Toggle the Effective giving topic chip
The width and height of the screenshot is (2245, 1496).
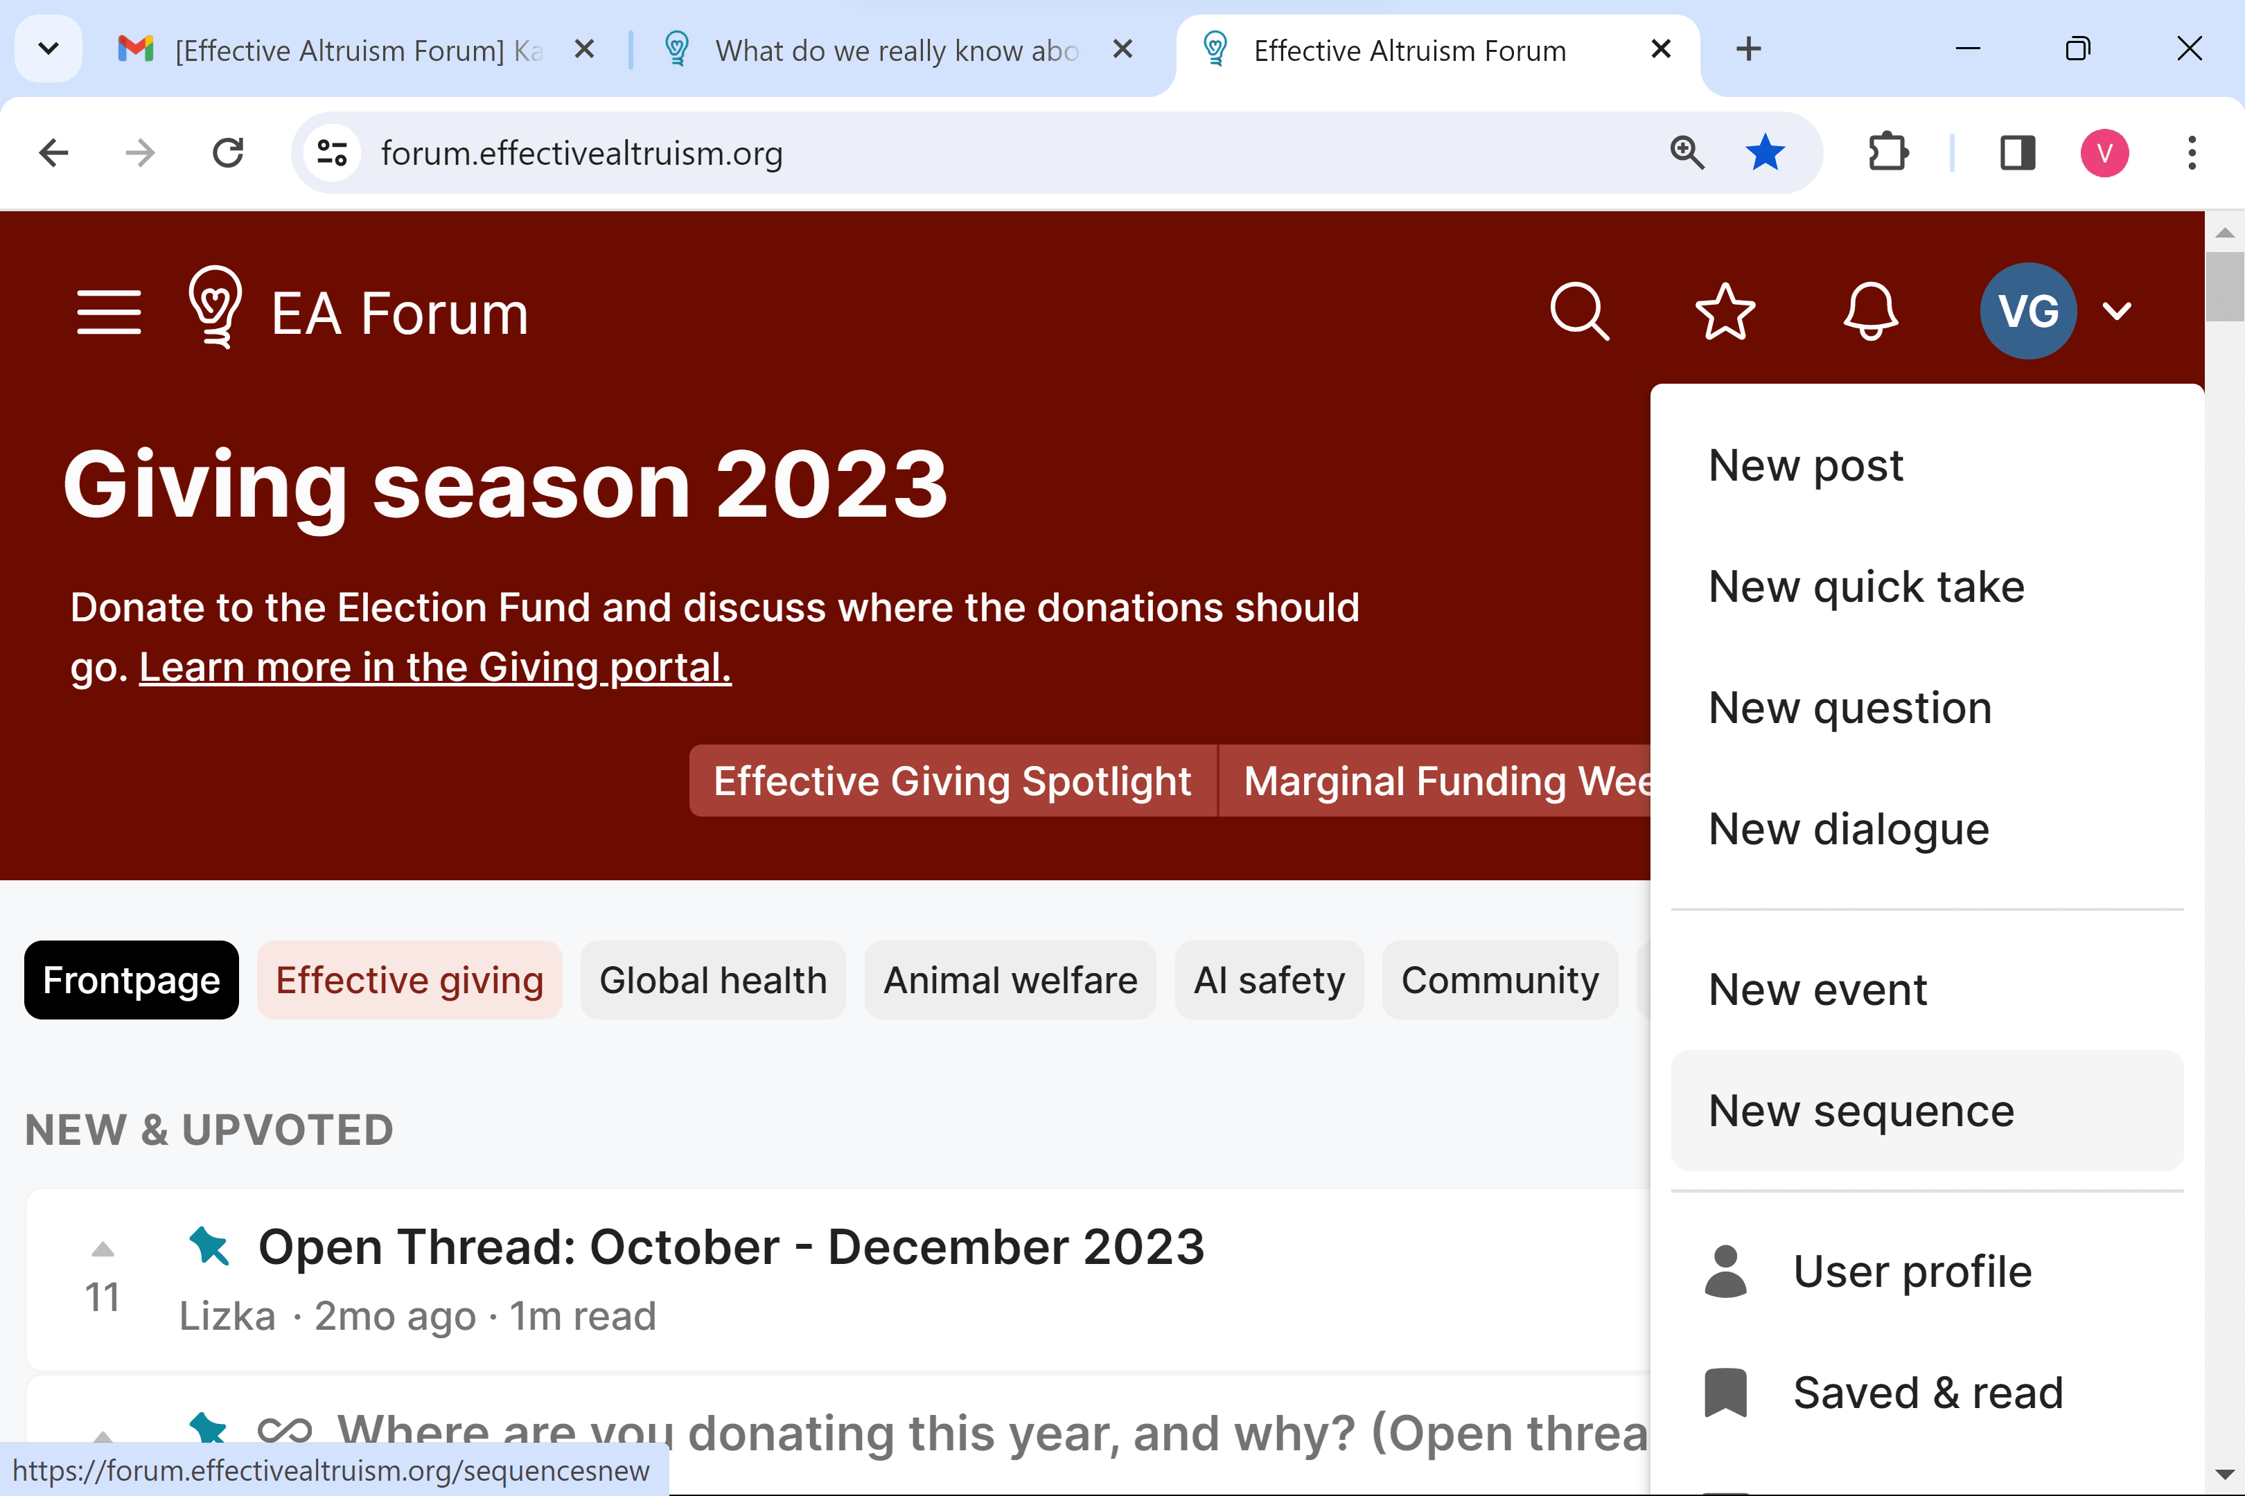click(x=410, y=980)
